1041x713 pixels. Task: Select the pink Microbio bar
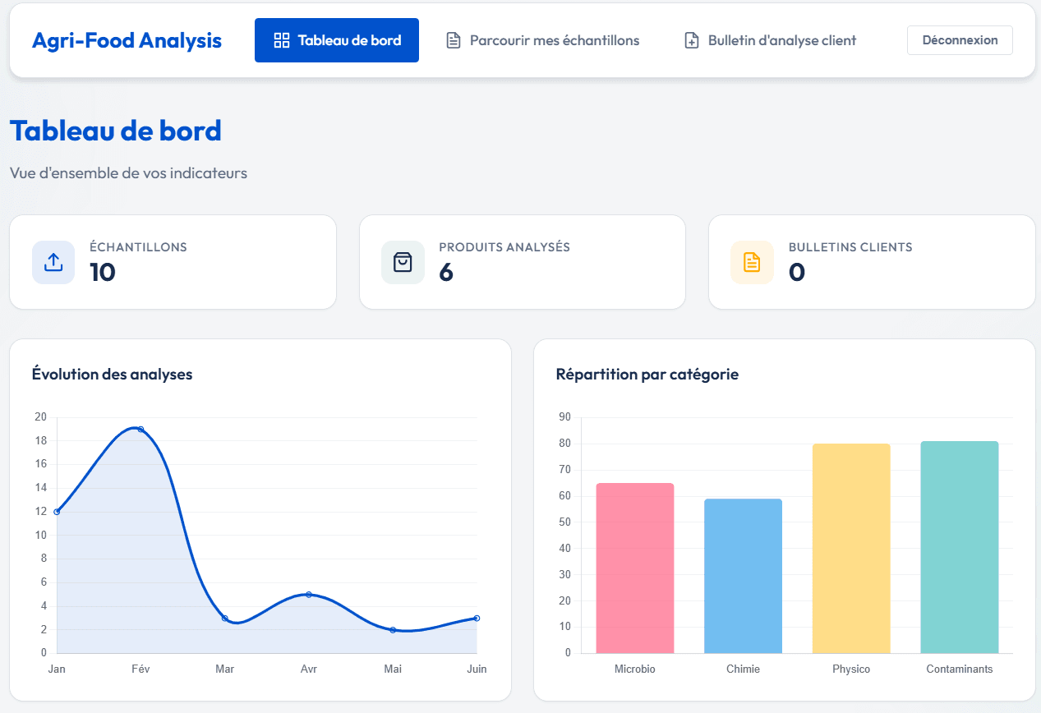coord(634,567)
